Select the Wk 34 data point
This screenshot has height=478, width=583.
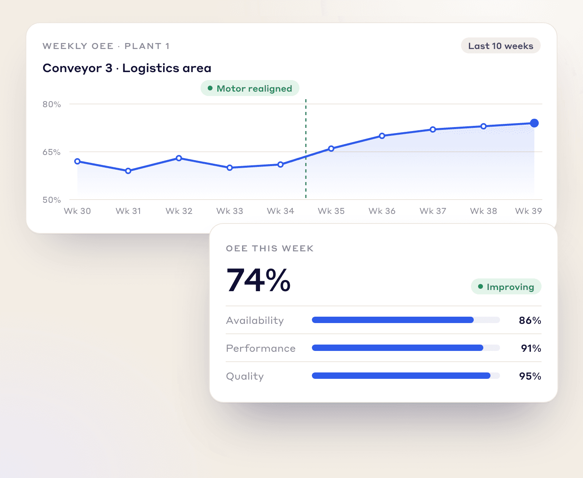280,165
